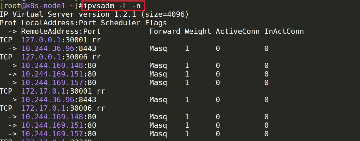
Task: Click 10.244.169.157:80 under 172.17.0.1:30006
Action: click(x=59, y=134)
